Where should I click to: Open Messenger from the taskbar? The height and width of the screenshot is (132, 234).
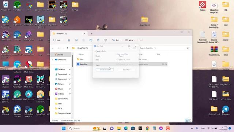pos(161,128)
